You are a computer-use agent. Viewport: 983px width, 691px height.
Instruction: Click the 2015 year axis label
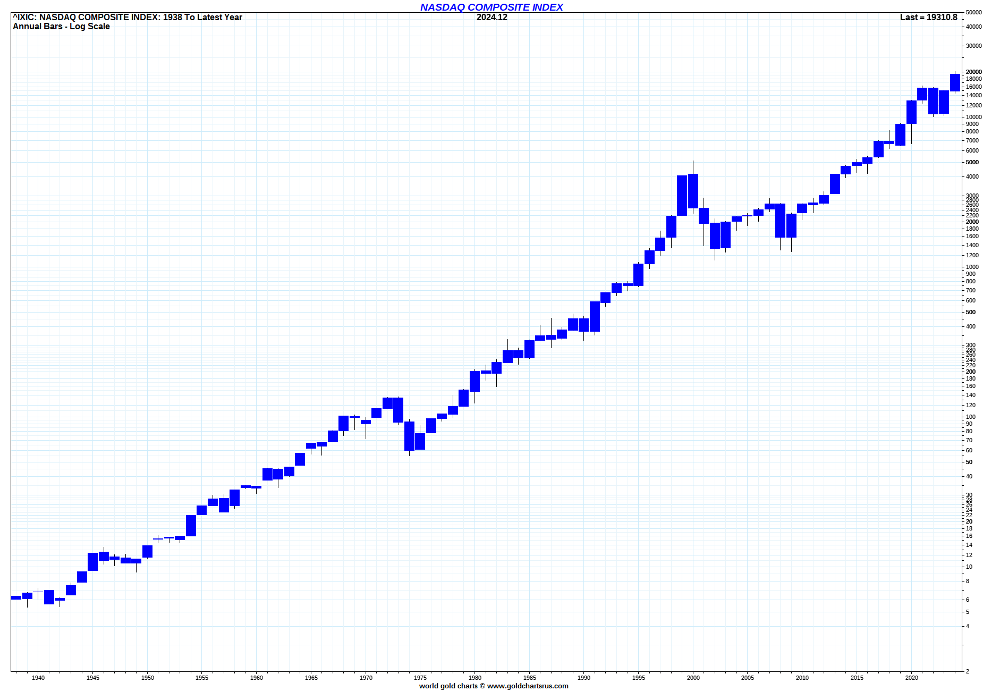[x=857, y=678]
